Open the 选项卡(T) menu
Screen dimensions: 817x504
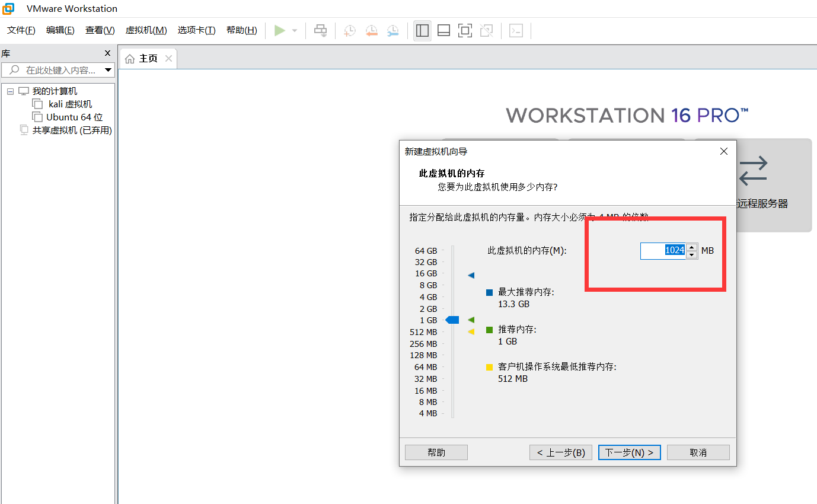pyautogui.click(x=197, y=30)
